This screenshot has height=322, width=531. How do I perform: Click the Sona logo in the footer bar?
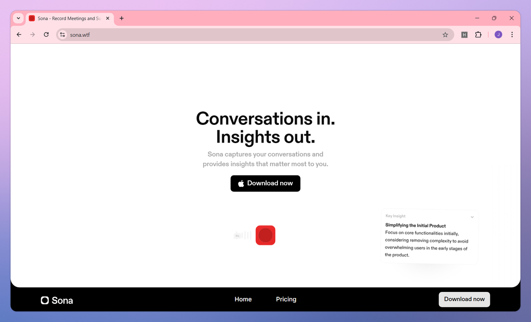click(x=57, y=300)
